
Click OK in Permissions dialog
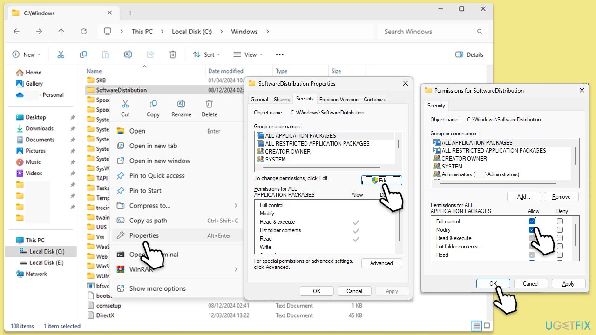[493, 284]
